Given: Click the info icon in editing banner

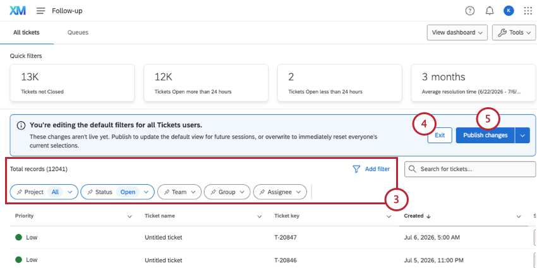Looking at the screenshot, I should point(21,125).
